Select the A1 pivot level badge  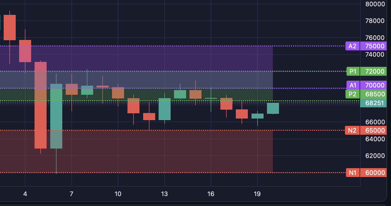pos(352,85)
